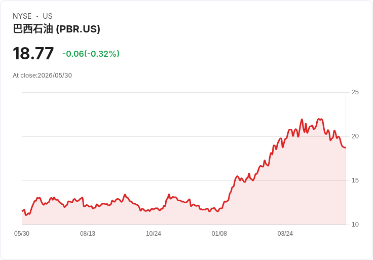Click the 05/30 x-axis date label
The height and width of the screenshot is (260, 373).
click(x=22, y=234)
